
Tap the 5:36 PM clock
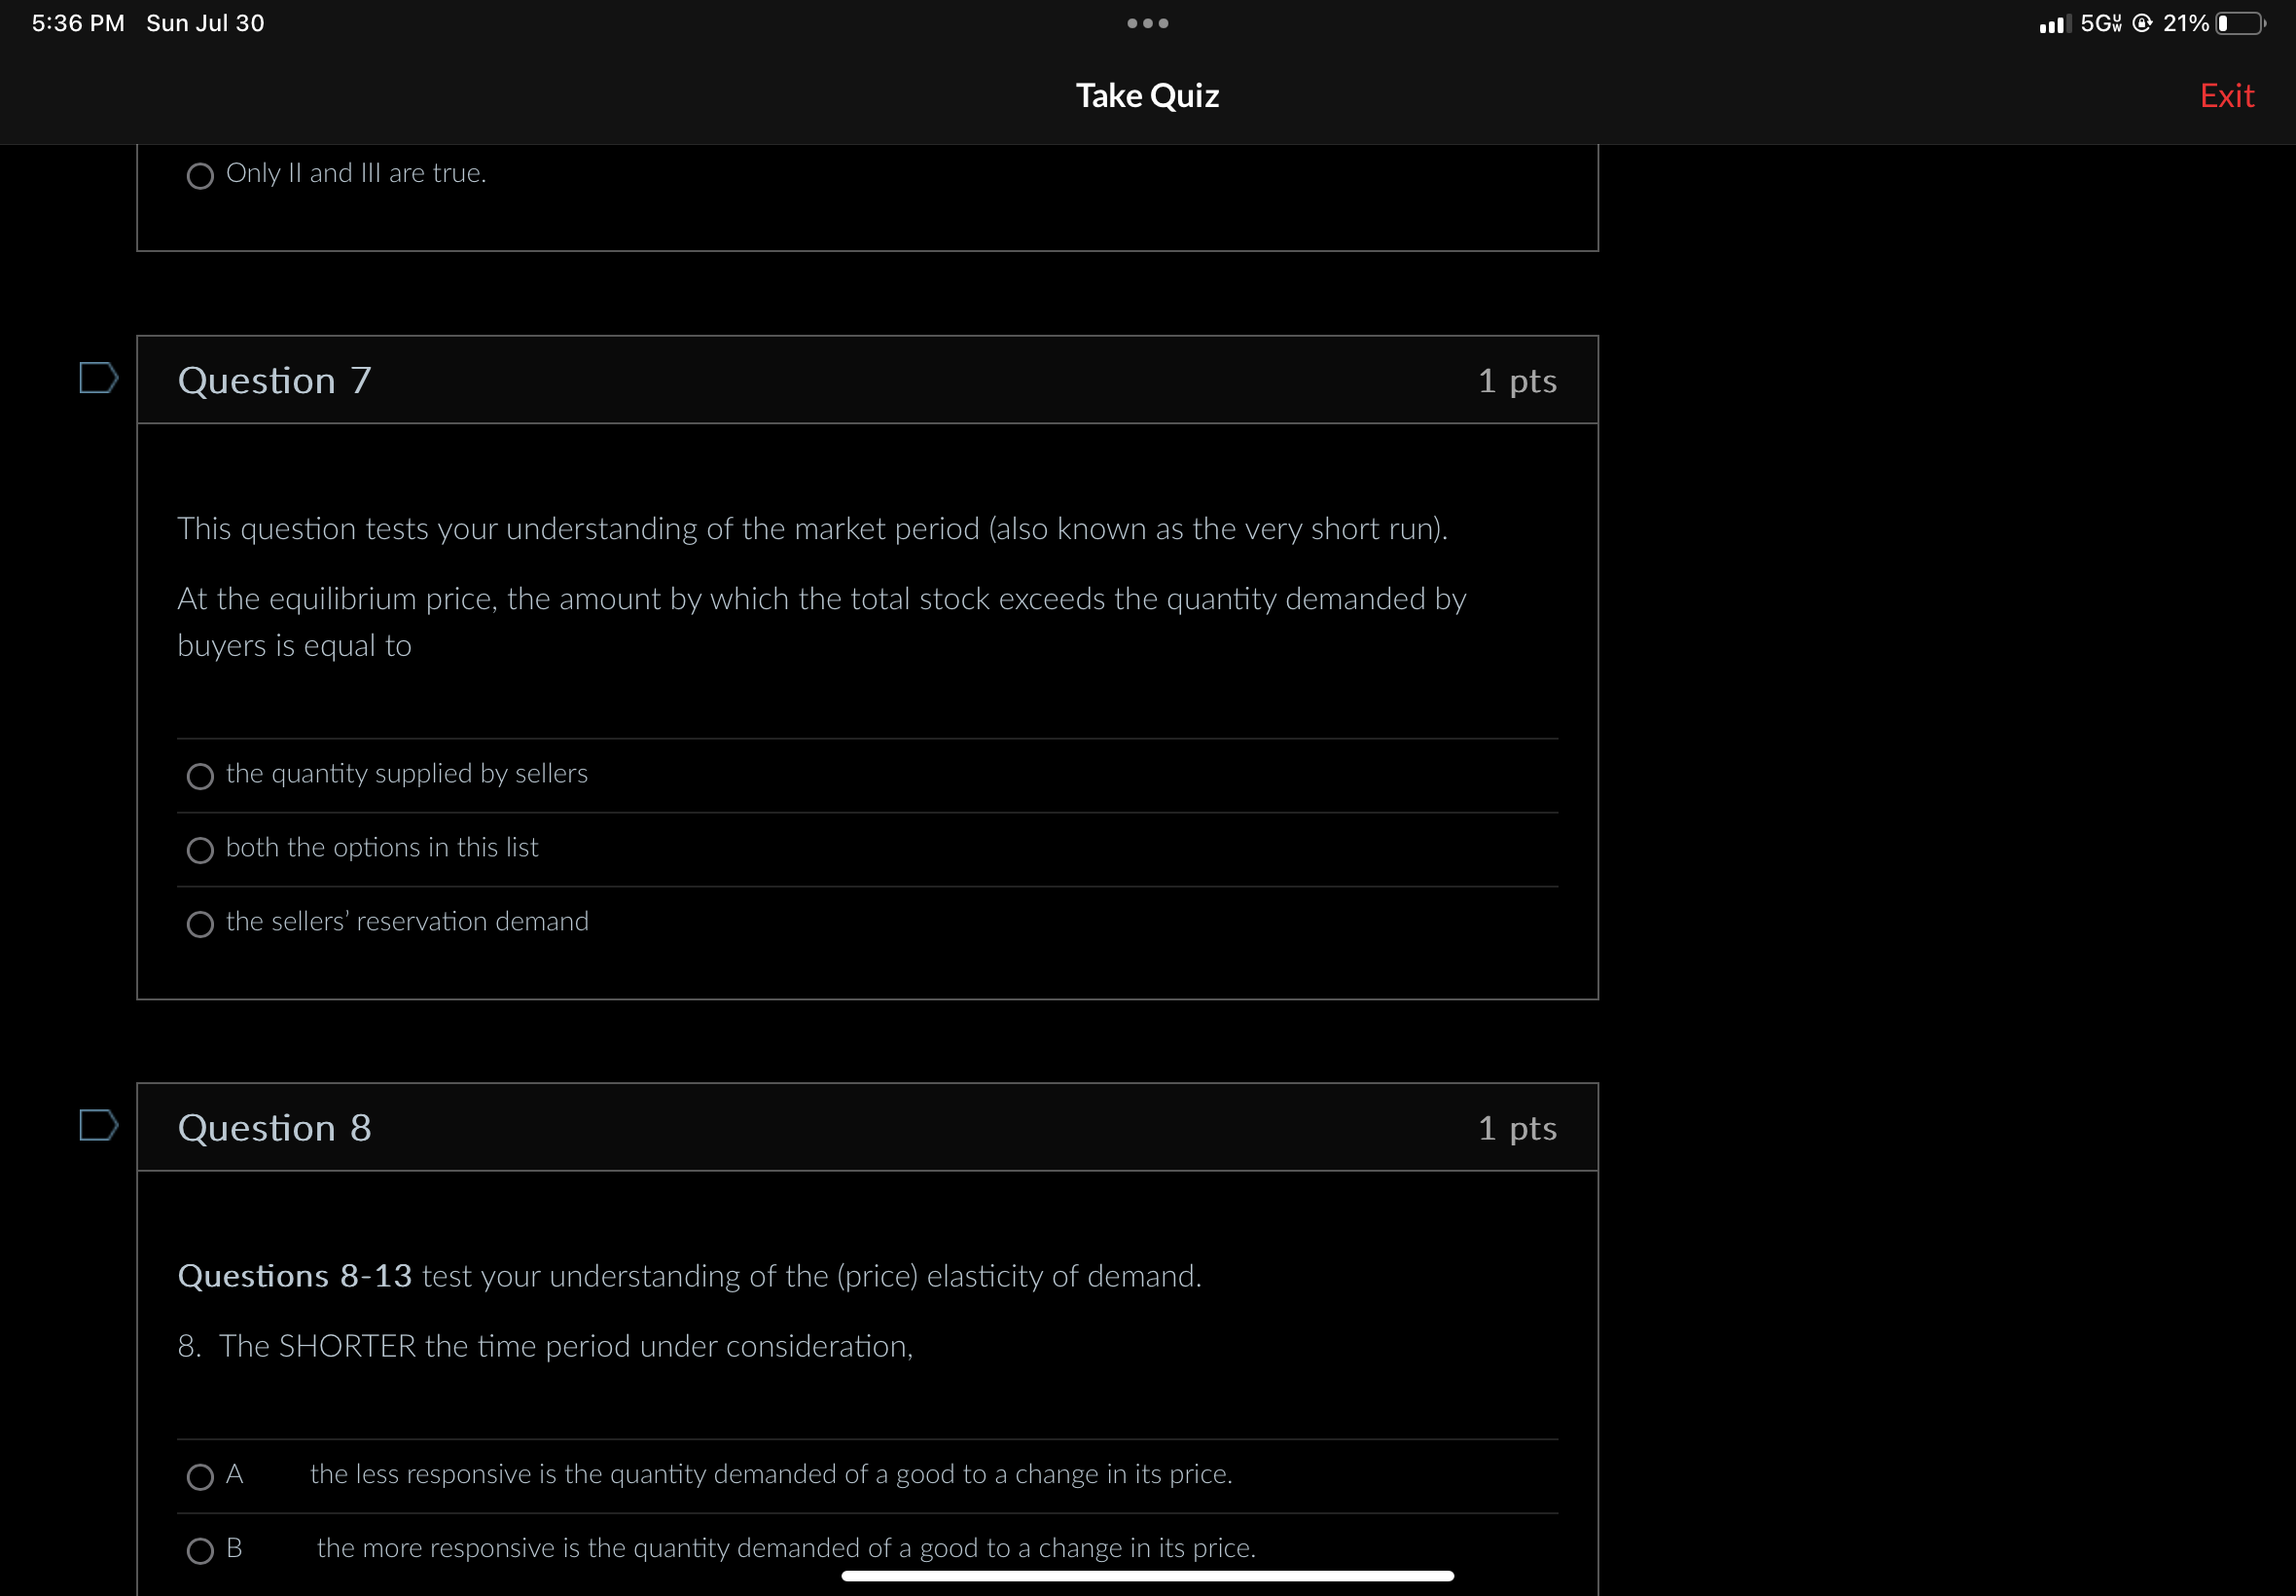coord(78,23)
